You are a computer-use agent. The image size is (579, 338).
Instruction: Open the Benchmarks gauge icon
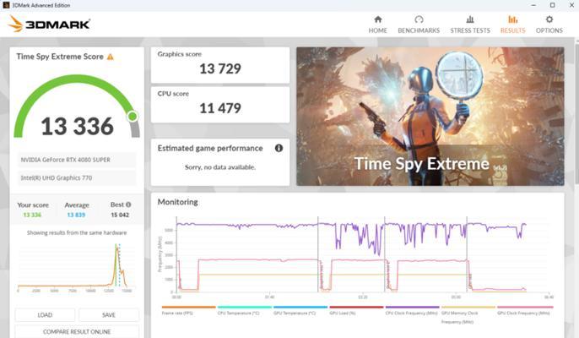pyautogui.click(x=419, y=19)
